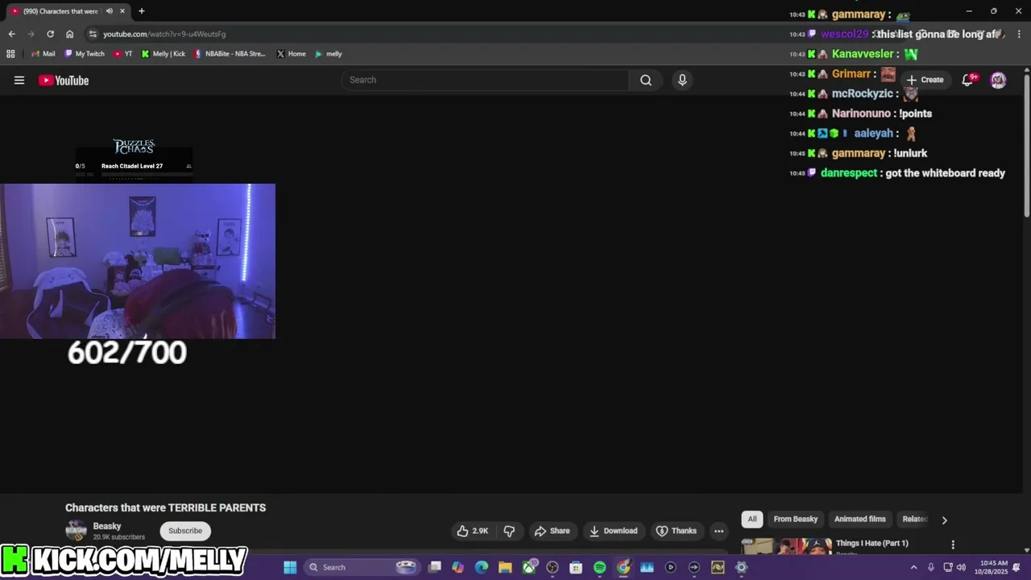
Task: Click the YouTube Create button
Action: [925, 80]
